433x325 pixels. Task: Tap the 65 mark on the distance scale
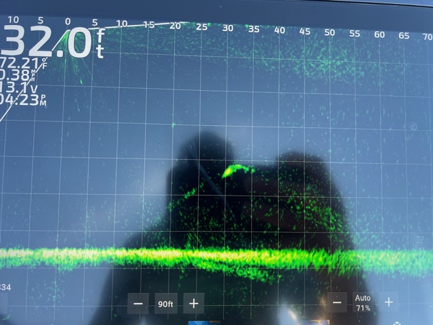click(x=404, y=35)
